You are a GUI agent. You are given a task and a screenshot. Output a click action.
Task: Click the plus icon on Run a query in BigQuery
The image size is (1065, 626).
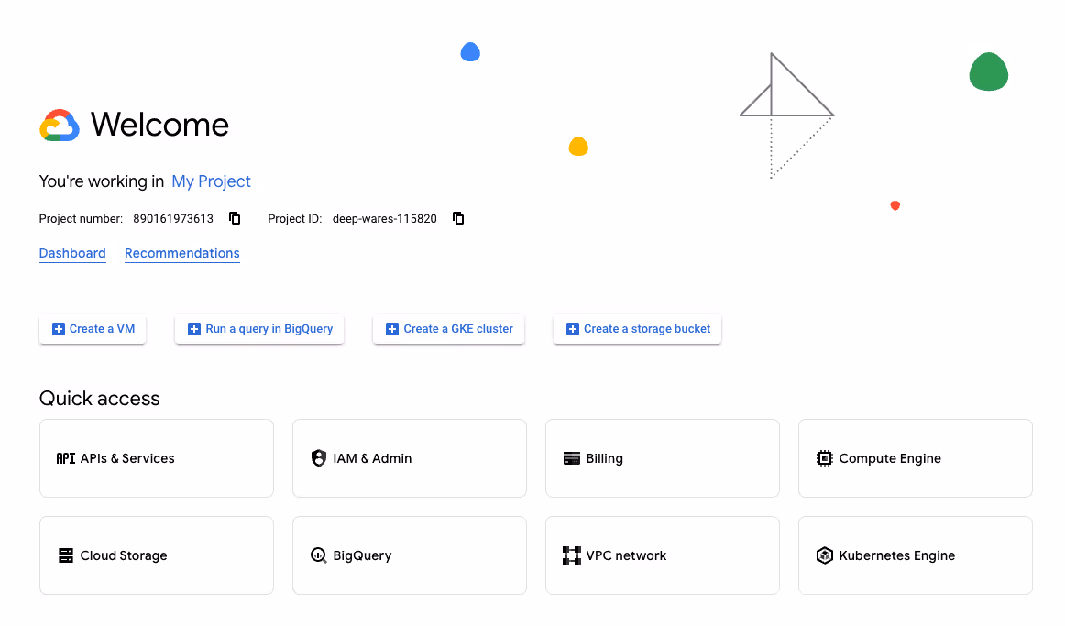tap(194, 329)
